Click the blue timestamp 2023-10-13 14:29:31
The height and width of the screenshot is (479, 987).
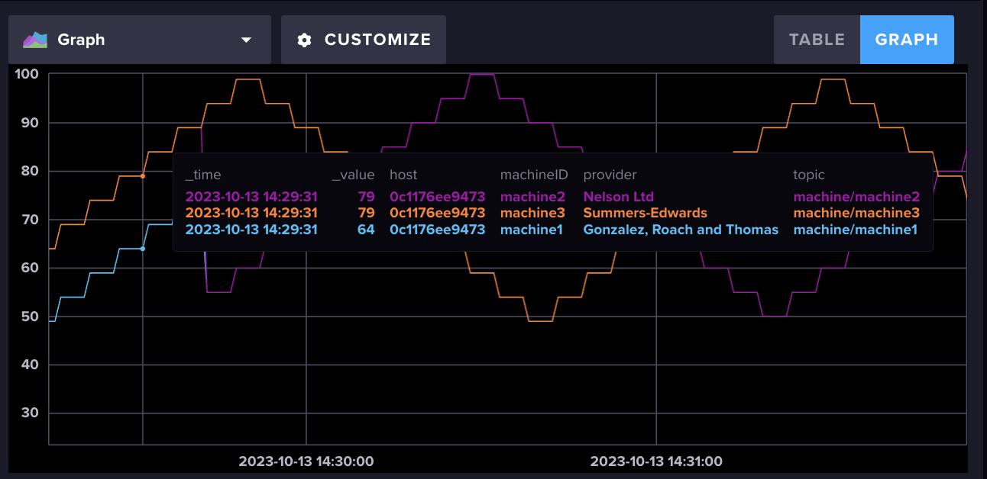click(251, 230)
